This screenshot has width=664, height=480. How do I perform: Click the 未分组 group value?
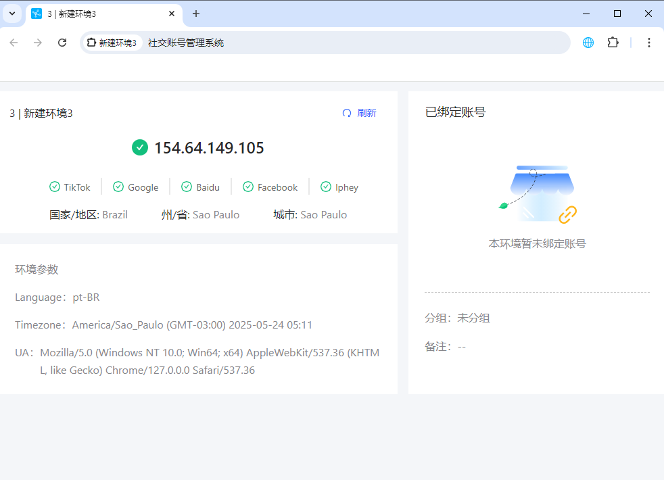(473, 318)
